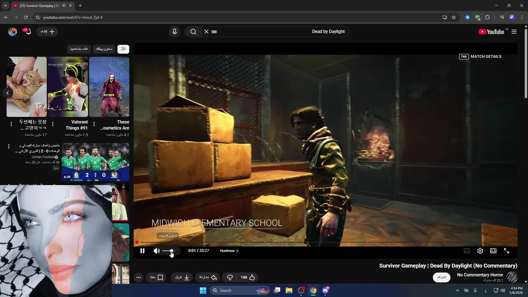Viewport: 528px width, 297px height.
Task: Open the Jordan Football channel link
Action: coord(43,157)
